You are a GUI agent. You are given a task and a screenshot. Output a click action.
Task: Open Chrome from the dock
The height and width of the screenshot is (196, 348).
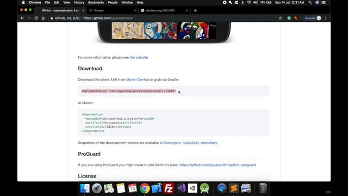point(145,188)
